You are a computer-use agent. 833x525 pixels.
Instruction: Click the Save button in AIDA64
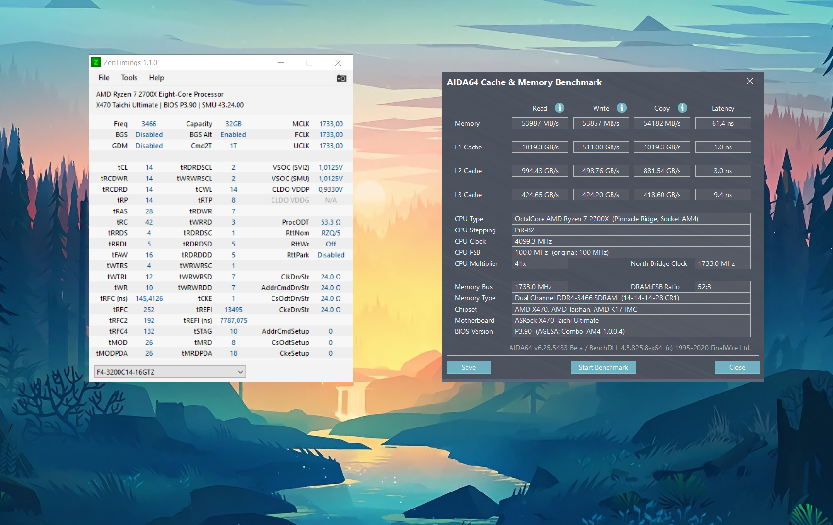point(469,367)
